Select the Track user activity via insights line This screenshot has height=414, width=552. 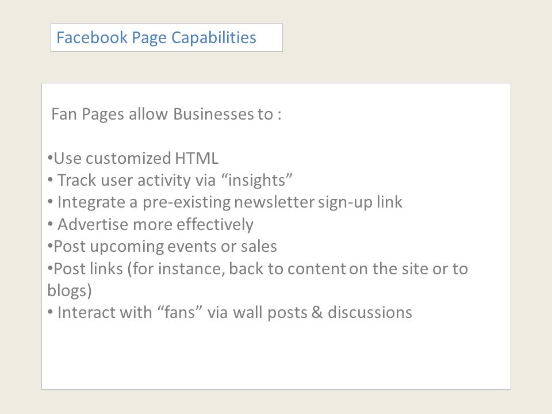coord(170,180)
